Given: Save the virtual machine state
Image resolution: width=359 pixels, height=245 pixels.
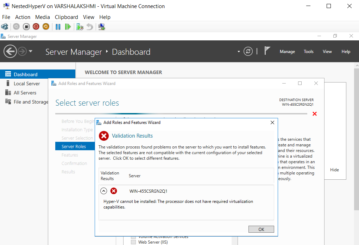Looking at the screenshot, I should click(x=45, y=26).
